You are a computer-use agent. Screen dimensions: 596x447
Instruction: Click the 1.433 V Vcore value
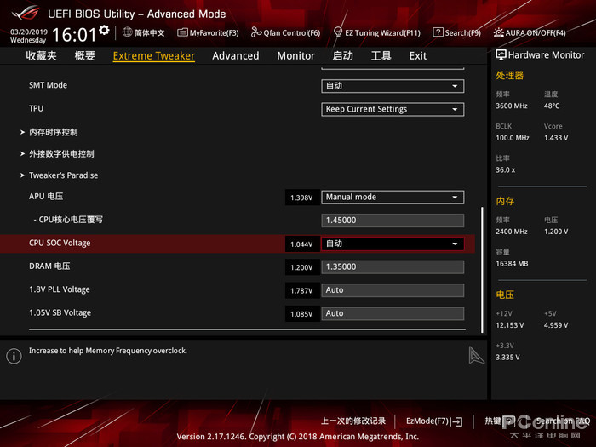pyautogui.click(x=556, y=138)
